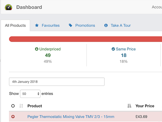This screenshot has width=162, height=122.
Task: Open the 4th January 2018 date picker
Action: pos(57,82)
